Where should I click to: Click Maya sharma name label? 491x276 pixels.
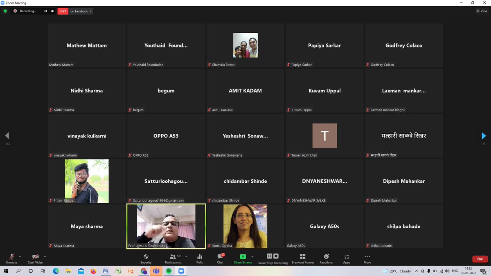click(x=64, y=246)
